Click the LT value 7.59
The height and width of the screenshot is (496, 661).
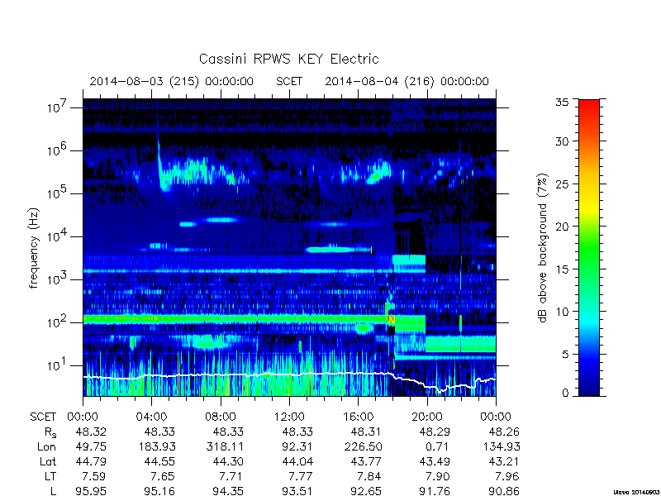coord(93,477)
